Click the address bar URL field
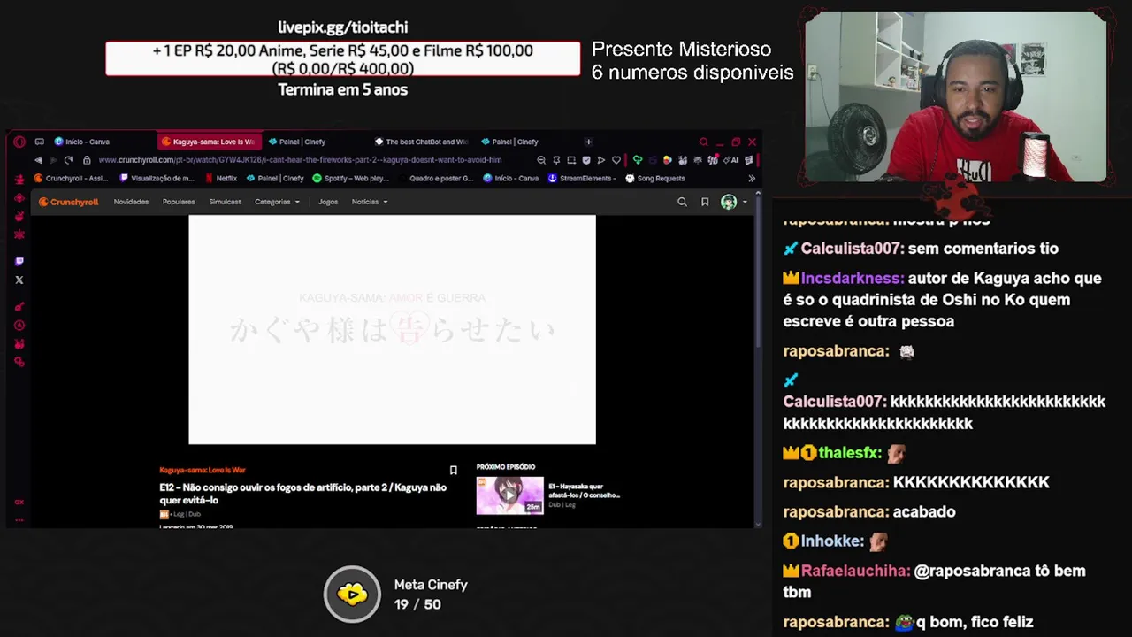This screenshot has height=637, width=1132. 301,160
